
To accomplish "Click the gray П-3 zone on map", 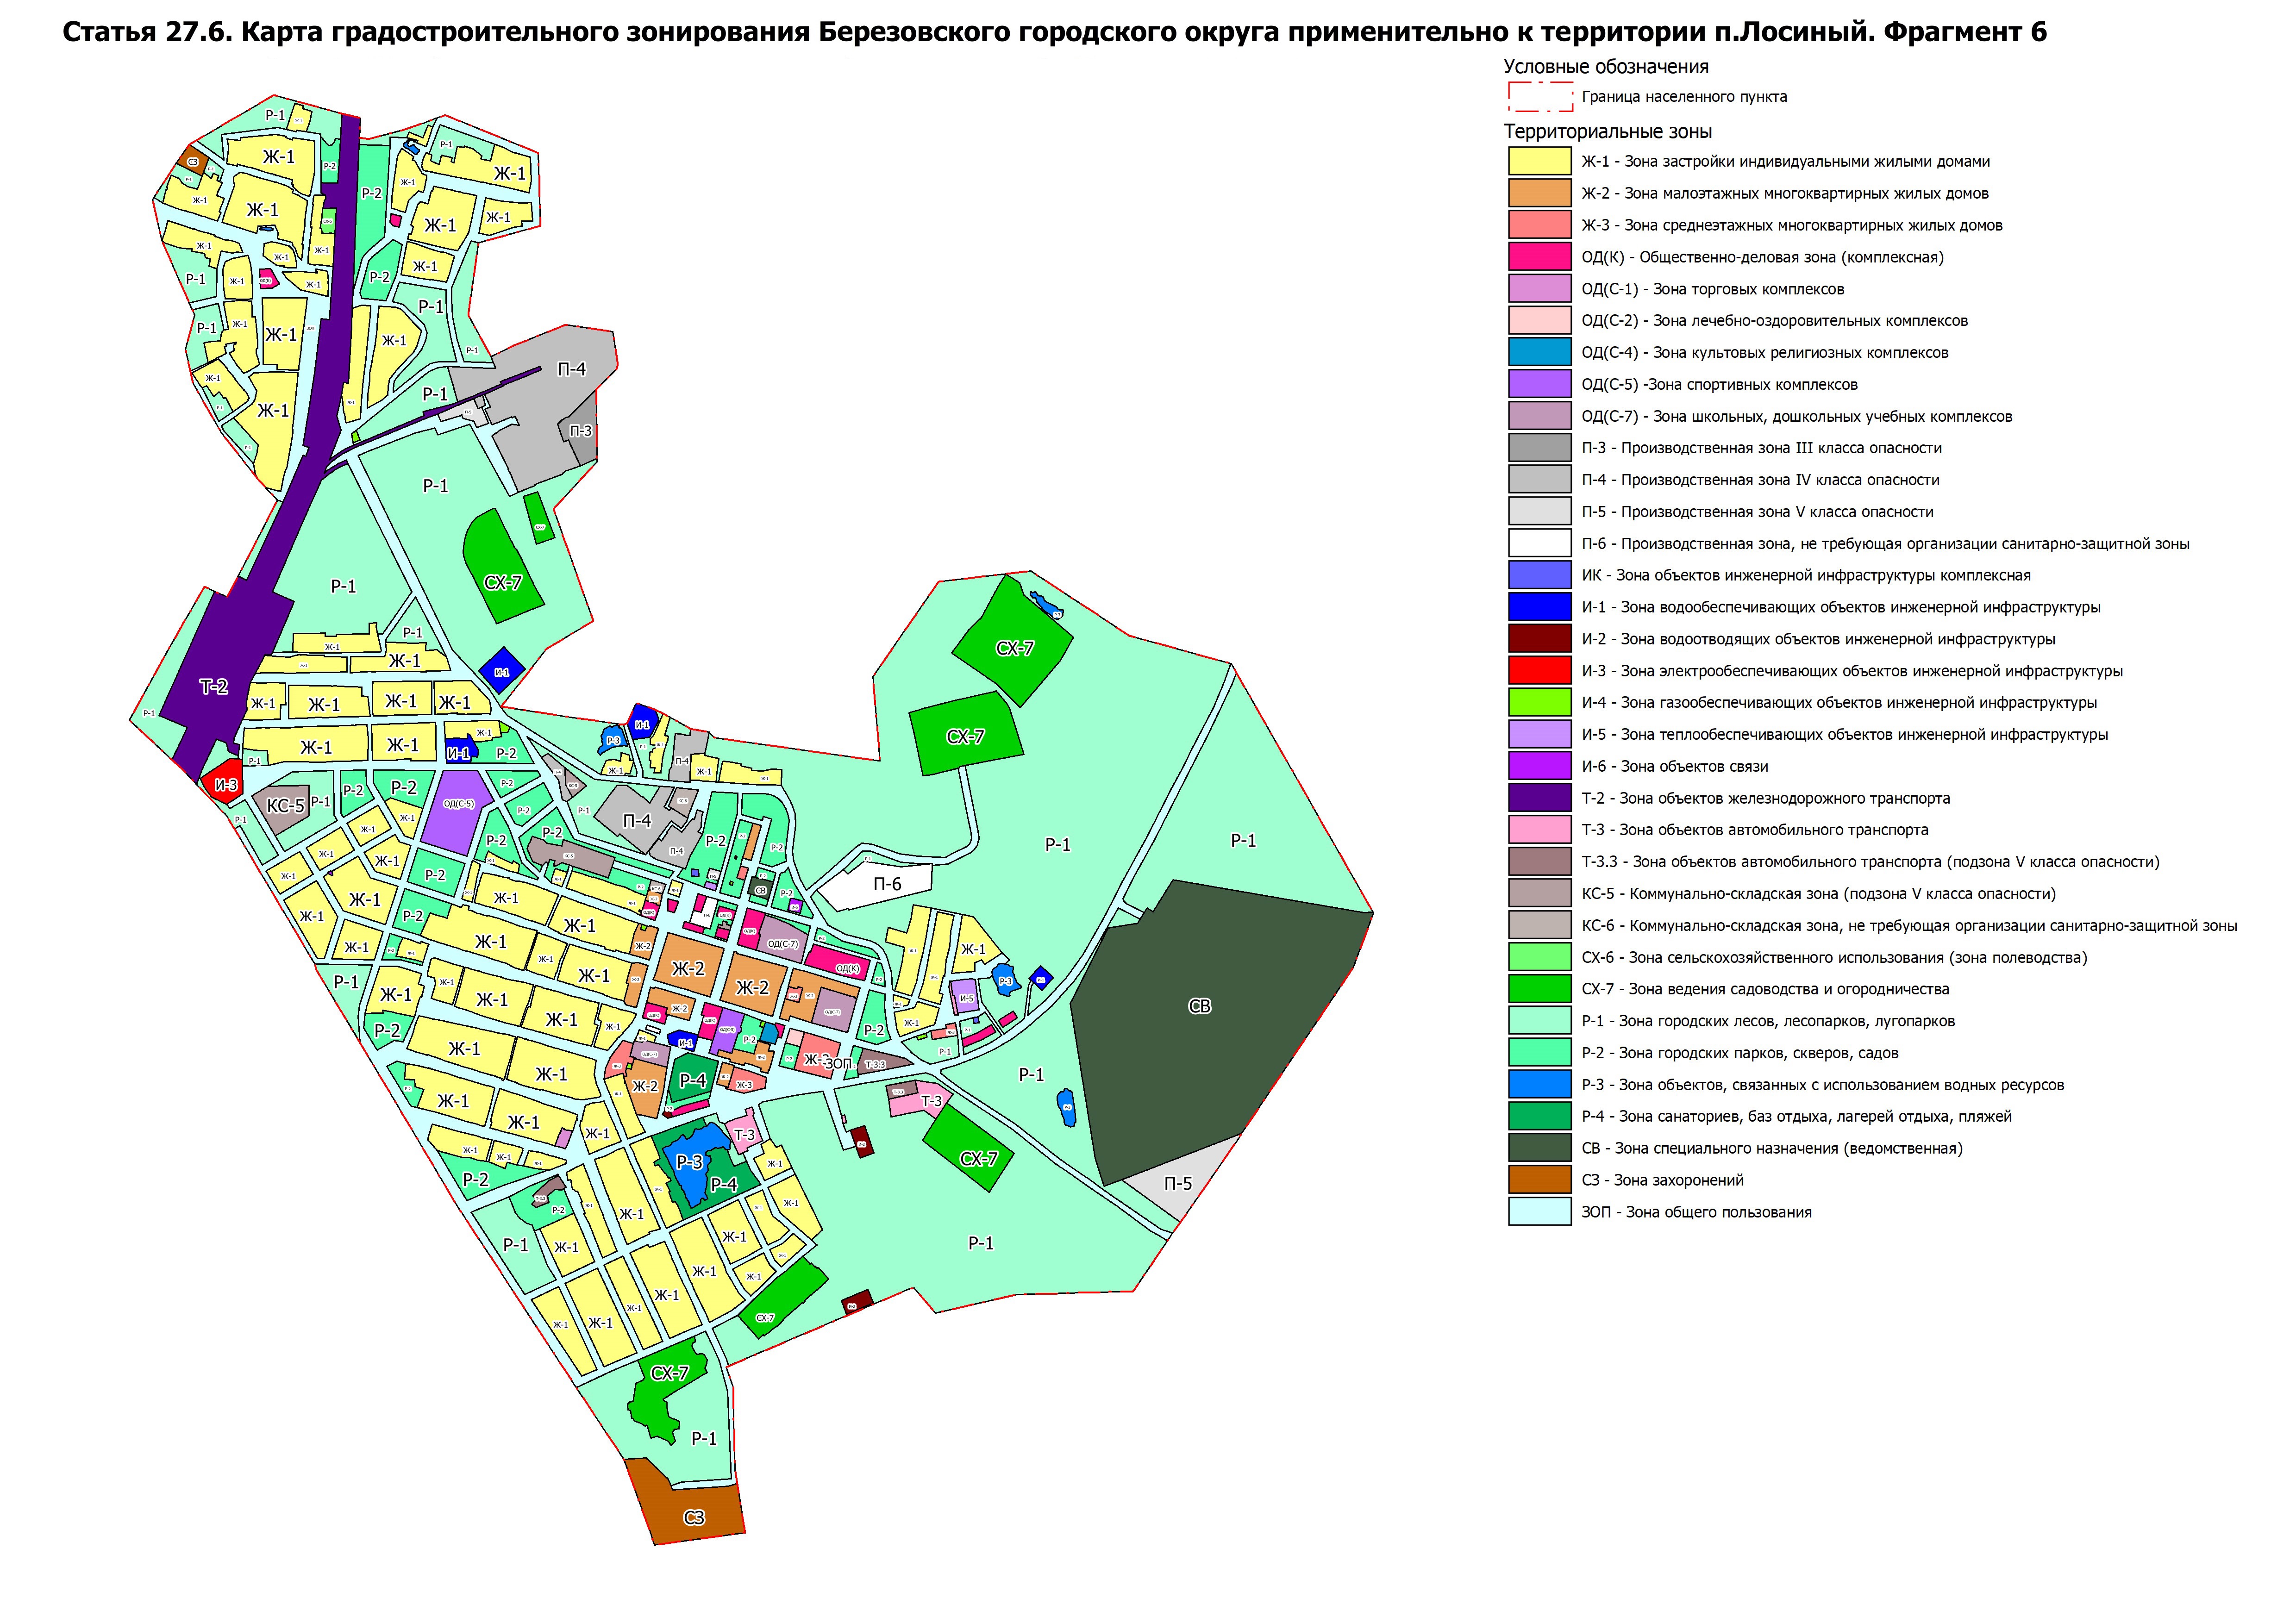I will pos(581,431).
